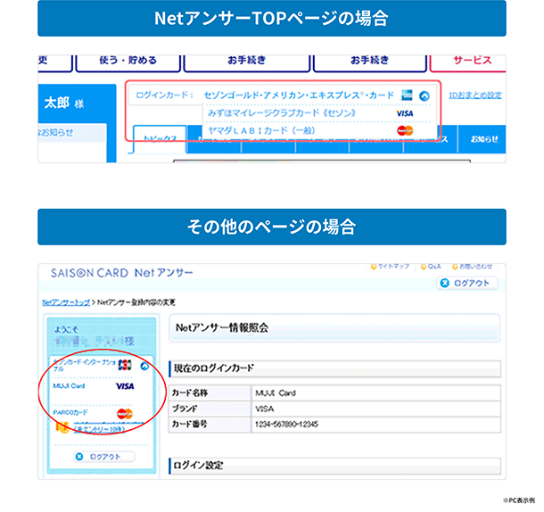Select ヤマダLABIカード（一般） from card list

click(261, 131)
